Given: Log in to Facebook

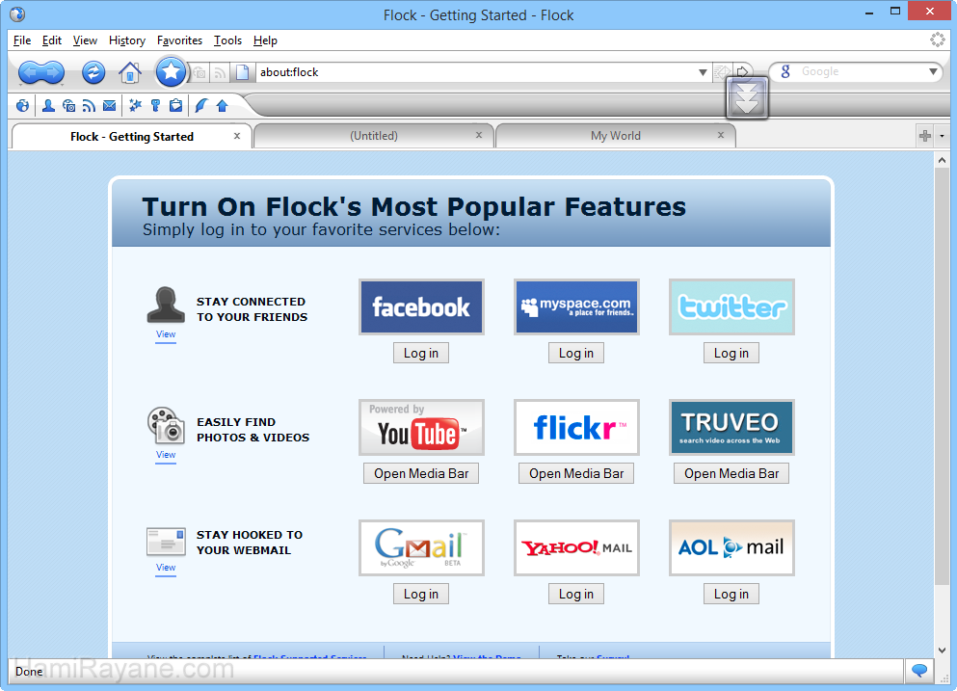Looking at the screenshot, I should tap(421, 354).
